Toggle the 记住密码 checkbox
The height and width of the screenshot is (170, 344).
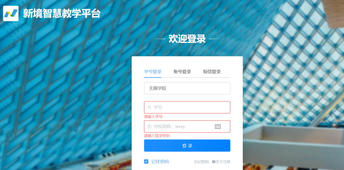point(146,162)
